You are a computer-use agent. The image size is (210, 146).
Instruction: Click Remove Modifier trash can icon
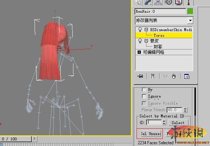174,76
